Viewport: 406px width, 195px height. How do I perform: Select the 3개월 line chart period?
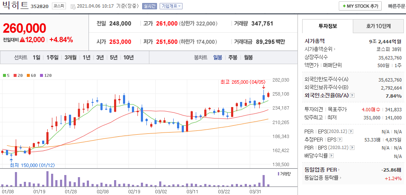(70, 57)
